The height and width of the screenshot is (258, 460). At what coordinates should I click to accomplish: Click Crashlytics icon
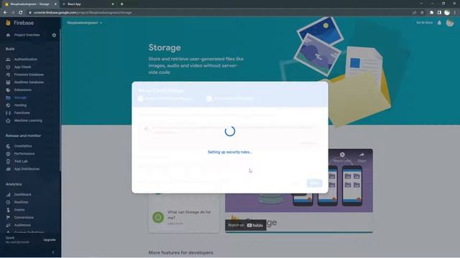coord(8,146)
